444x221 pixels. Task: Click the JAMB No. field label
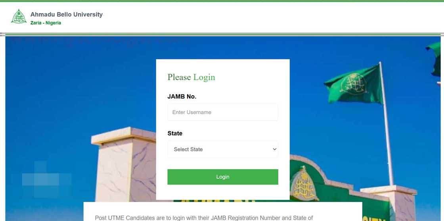pyautogui.click(x=182, y=96)
